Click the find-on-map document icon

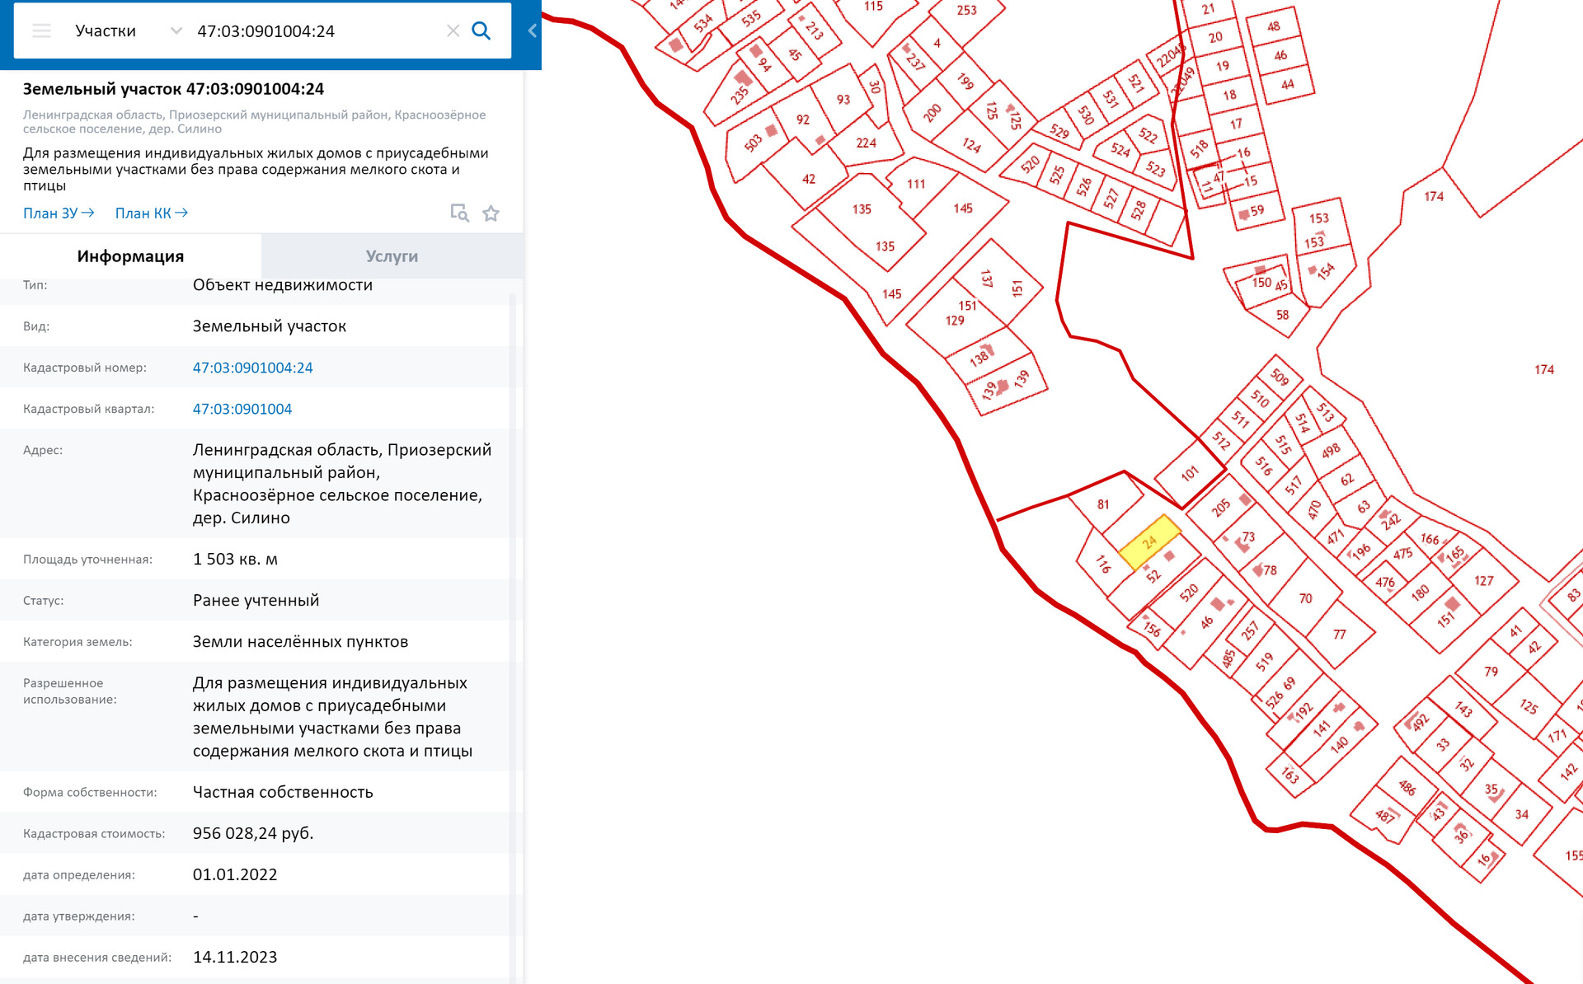pos(459,213)
